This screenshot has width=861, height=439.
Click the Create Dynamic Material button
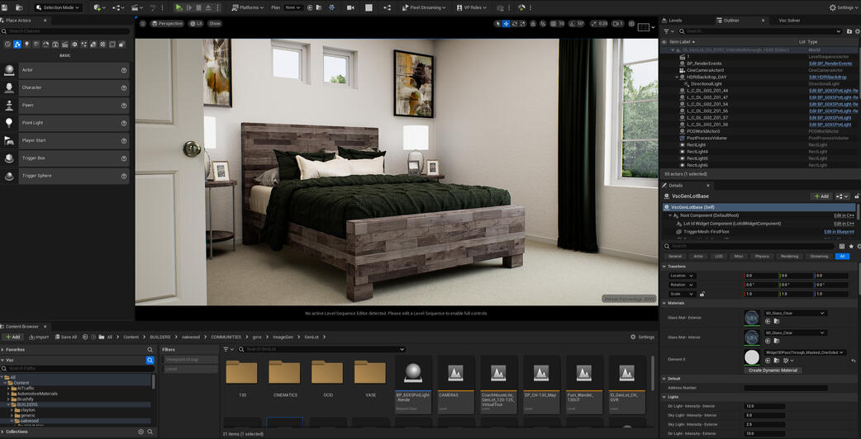[773, 371]
